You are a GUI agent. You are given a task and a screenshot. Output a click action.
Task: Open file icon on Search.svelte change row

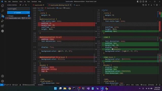23,18
